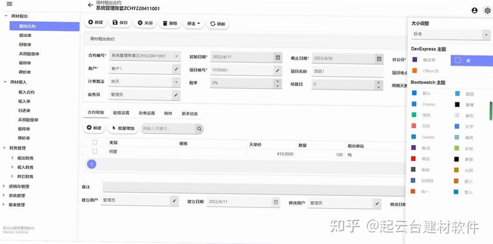Open the 租入合约 menu item

tap(26, 92)
